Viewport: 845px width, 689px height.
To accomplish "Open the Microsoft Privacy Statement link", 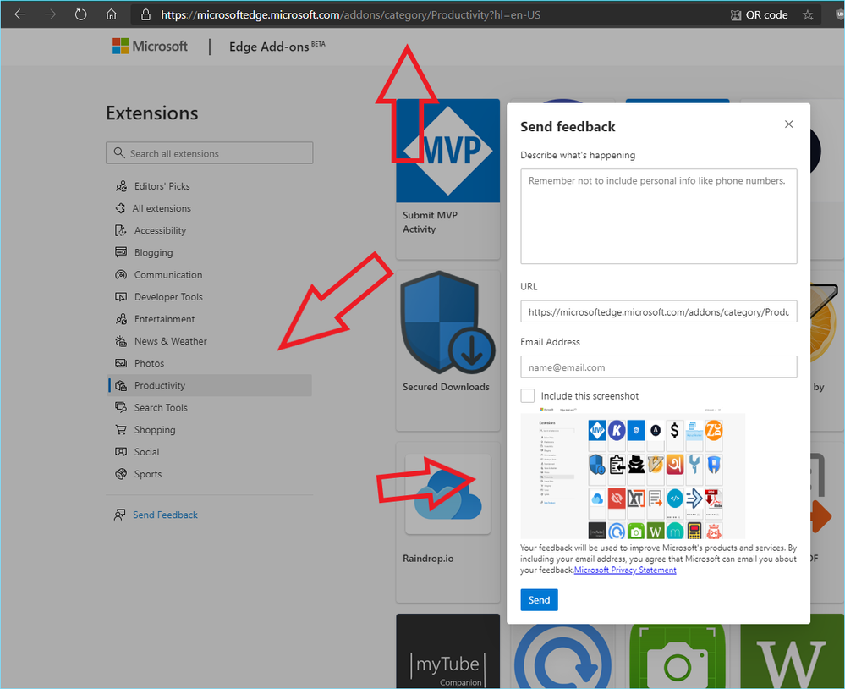I will [x=625, y=570].
